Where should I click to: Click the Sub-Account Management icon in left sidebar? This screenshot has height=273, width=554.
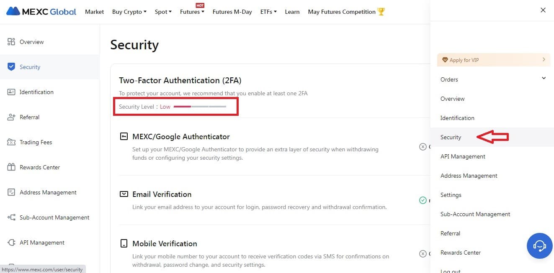point(11,217)
